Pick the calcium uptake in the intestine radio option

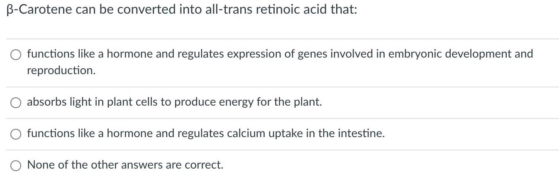pyautogui.click(x=16, y=134)
